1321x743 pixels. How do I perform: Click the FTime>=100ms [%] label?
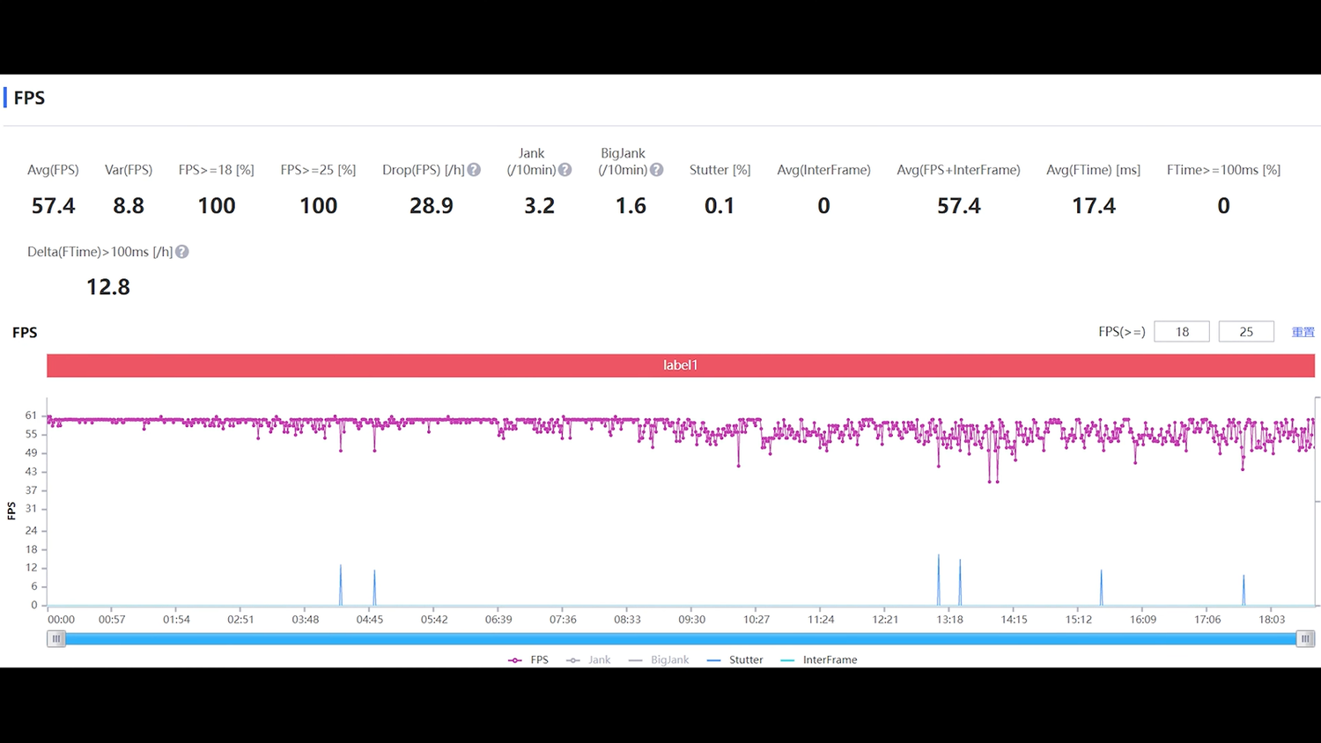(x=1223, y=170)
